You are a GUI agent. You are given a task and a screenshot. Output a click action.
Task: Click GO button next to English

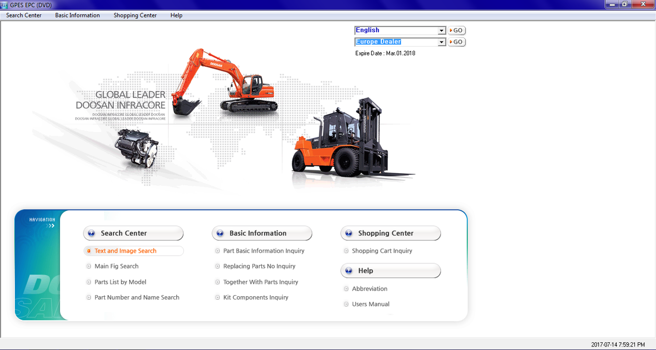tap(457, 31)
